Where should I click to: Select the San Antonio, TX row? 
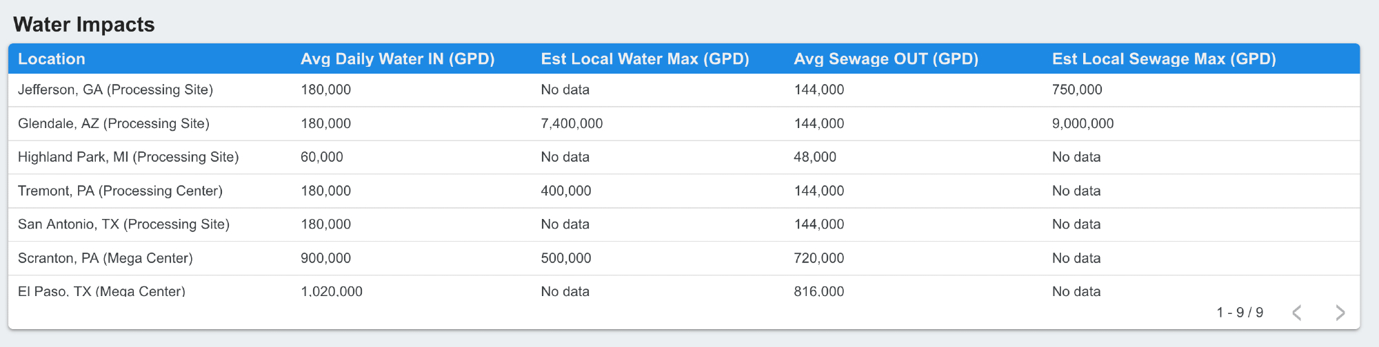click(123, 224)
